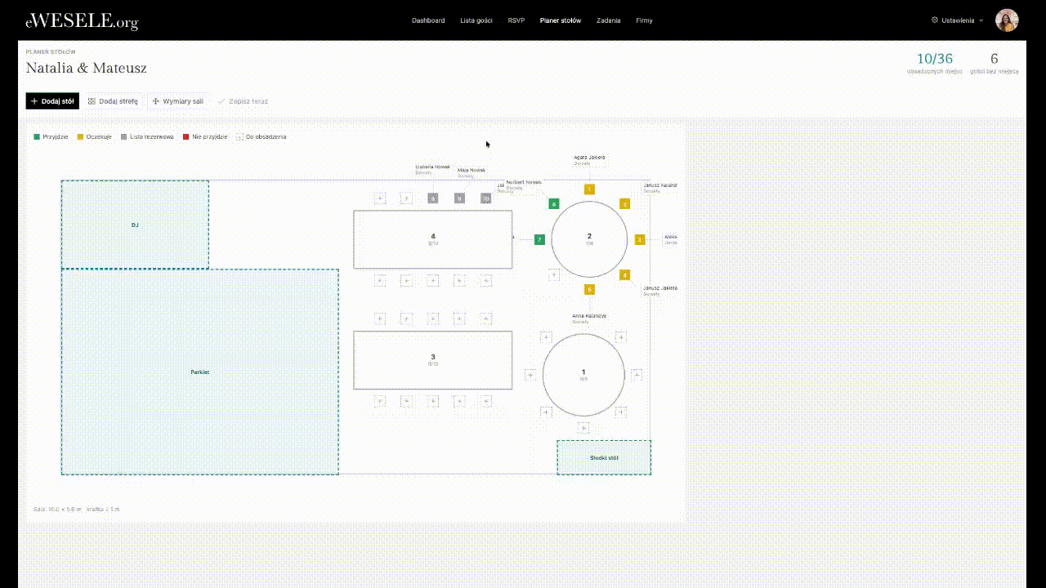Click gray seat 8 above table 4

(433, 198)
